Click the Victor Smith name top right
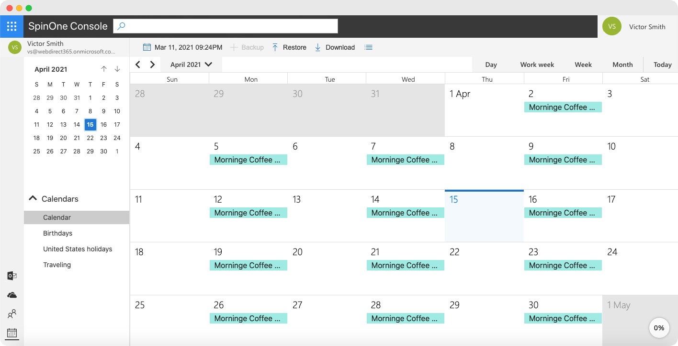 click(x=647, y=27)
